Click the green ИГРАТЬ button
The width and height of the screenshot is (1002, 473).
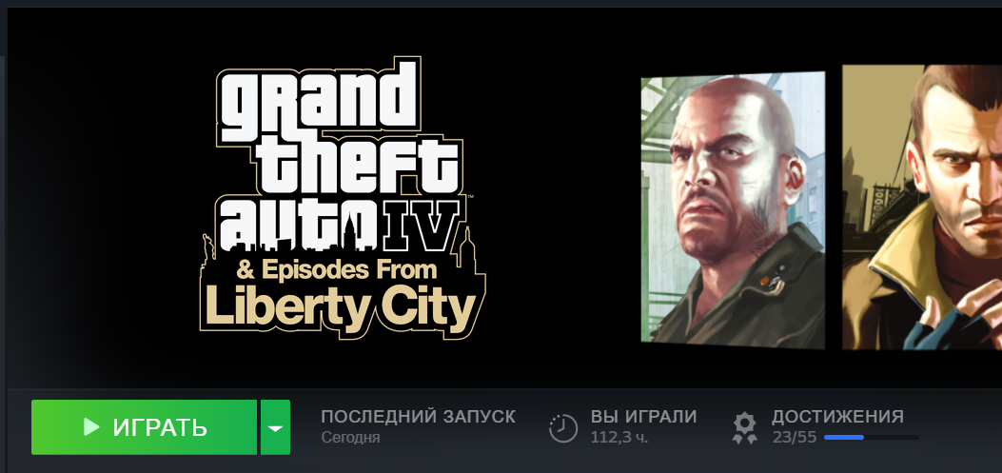[144, 427]
